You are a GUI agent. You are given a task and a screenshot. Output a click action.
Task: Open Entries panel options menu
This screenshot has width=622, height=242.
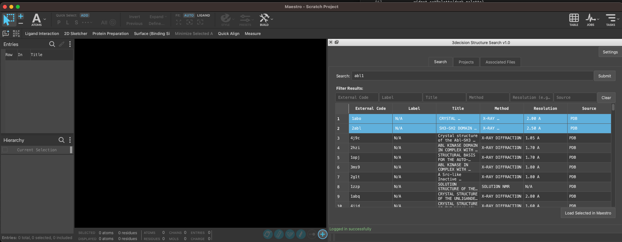point(70,44)
